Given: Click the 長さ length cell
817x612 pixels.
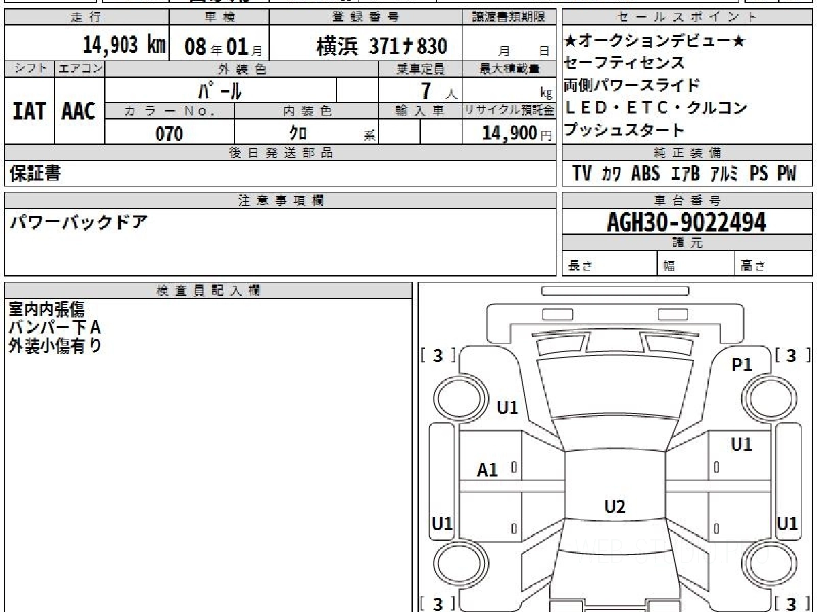Looking at the screenshot, I should (x=609, y=265).
